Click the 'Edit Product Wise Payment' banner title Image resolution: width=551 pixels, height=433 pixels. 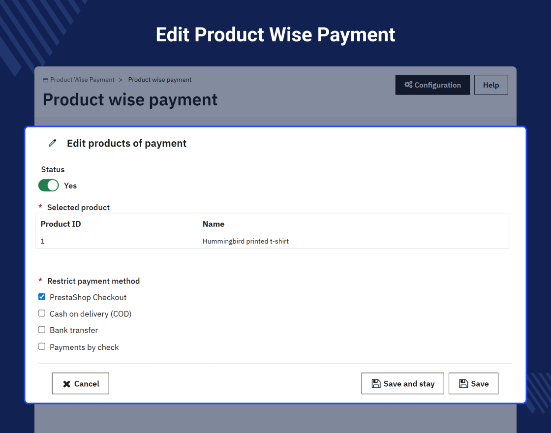pyautogui.click(x=275, y=35)
